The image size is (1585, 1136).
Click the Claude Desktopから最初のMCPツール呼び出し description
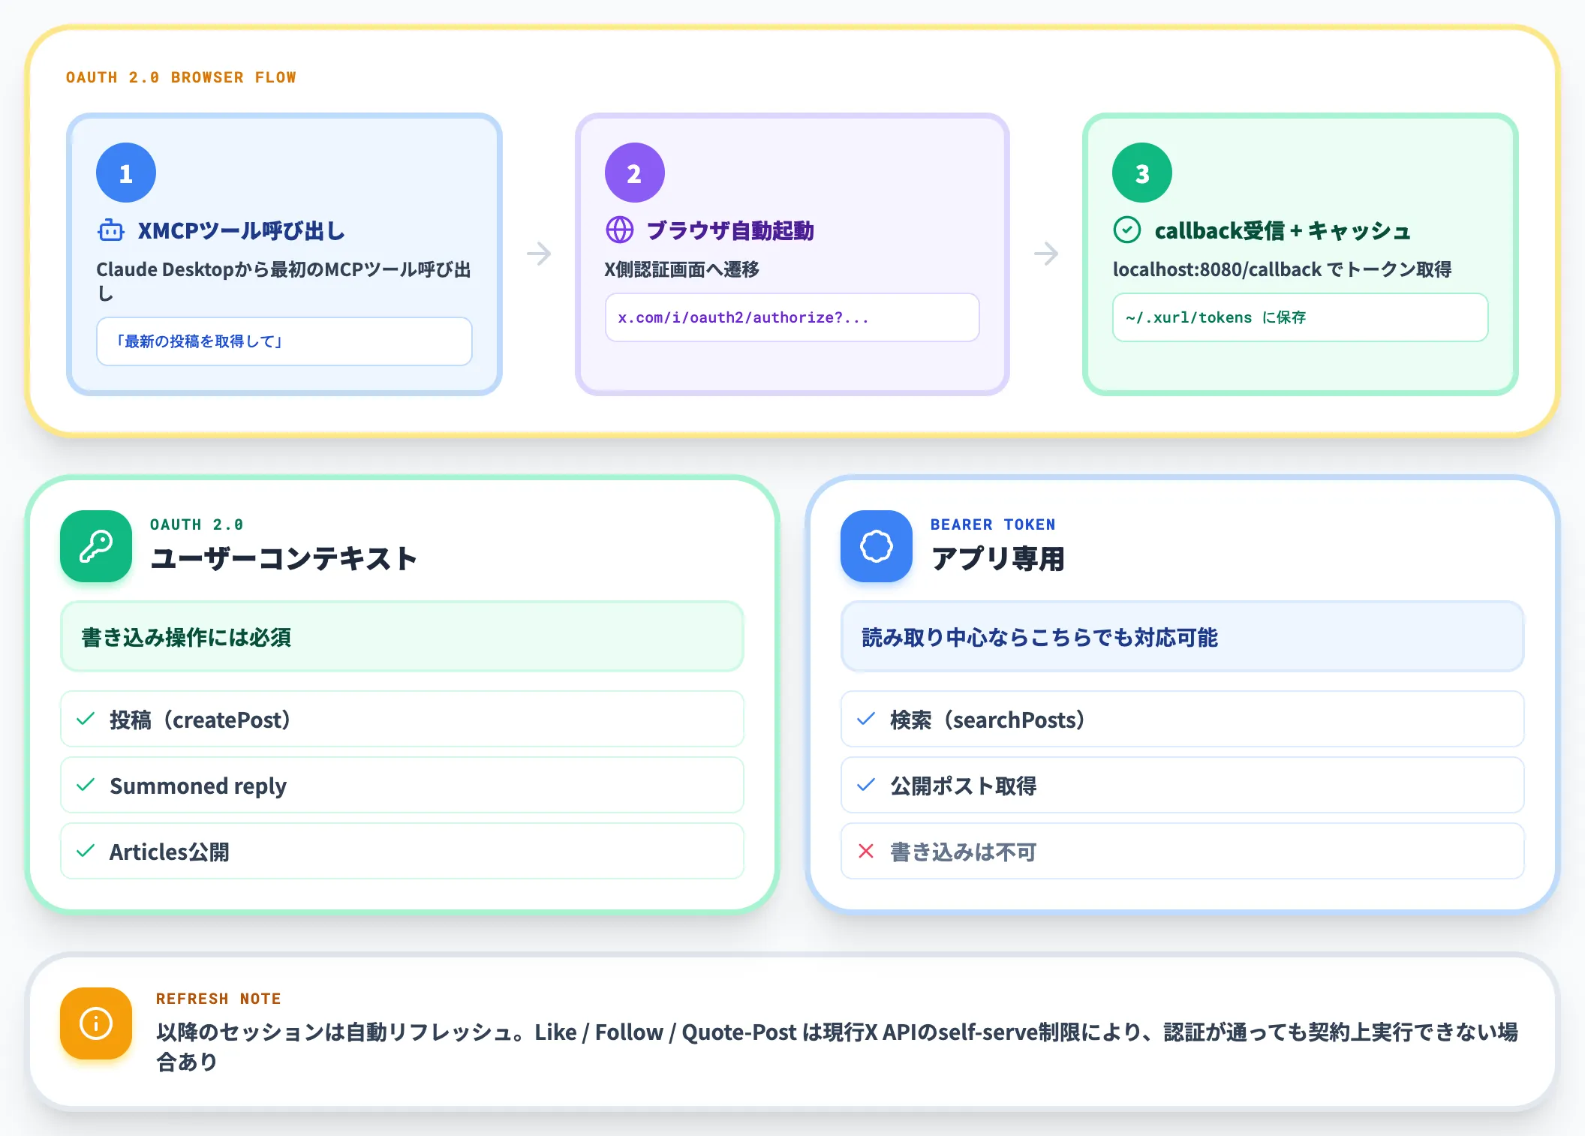click(x=284, y=281)
